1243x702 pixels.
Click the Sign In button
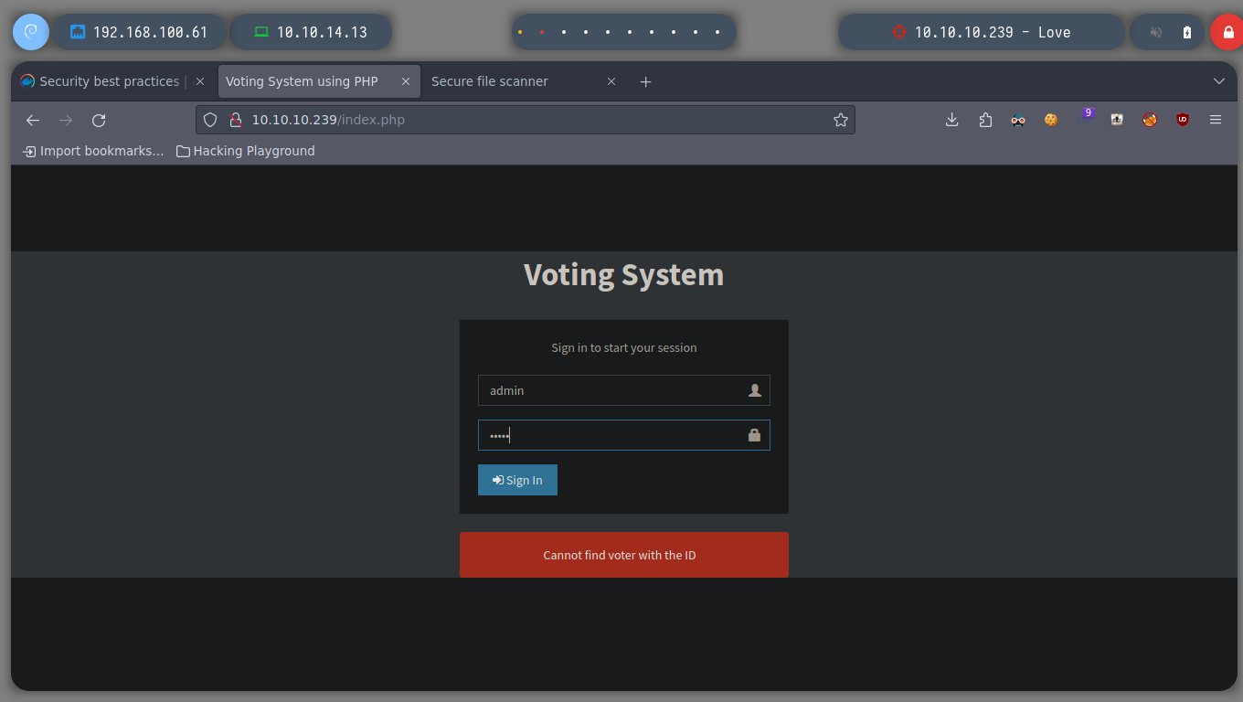click(517, 480)
